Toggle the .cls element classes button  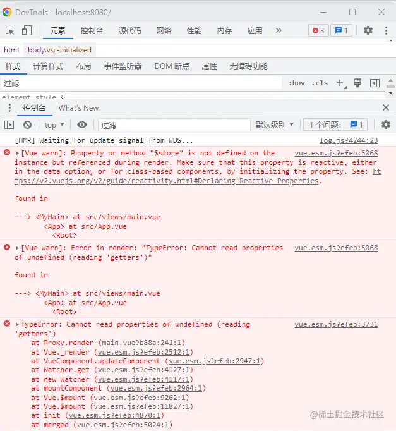click(x=320, y=83)
